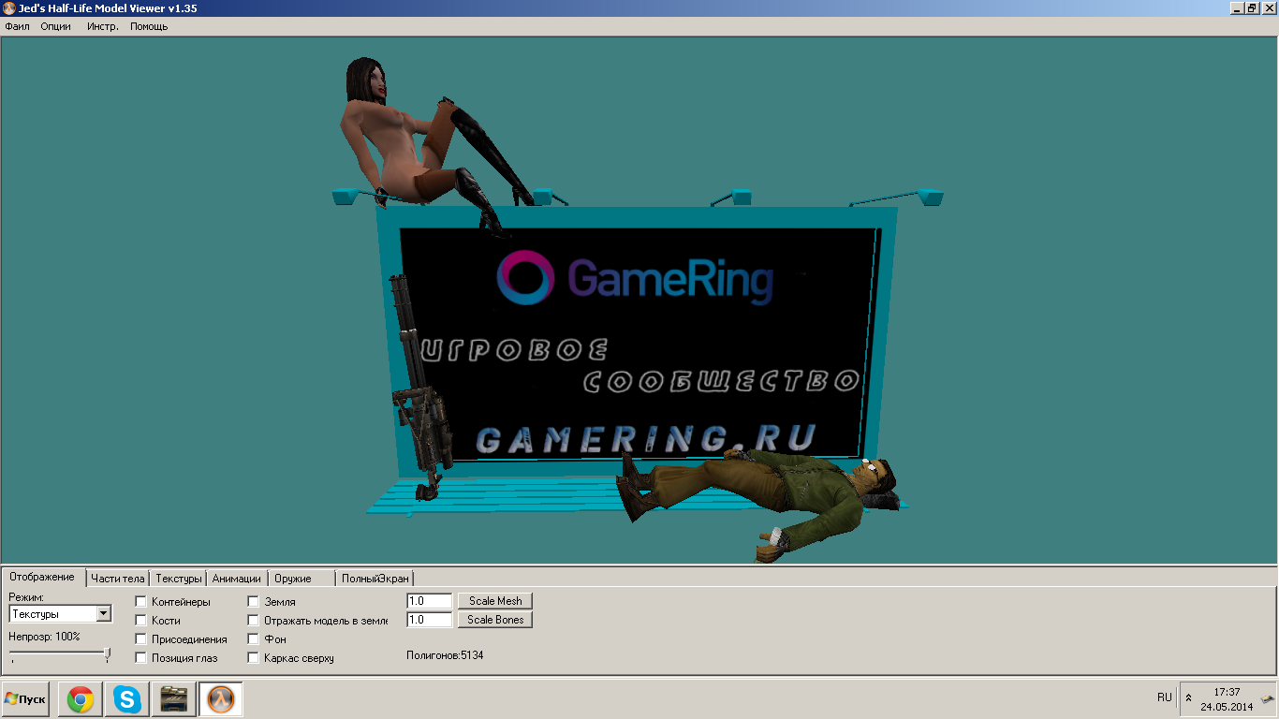Click the Непрозр opacity slider handle
The image size is (1279, 719).
[x=107, y=654]
